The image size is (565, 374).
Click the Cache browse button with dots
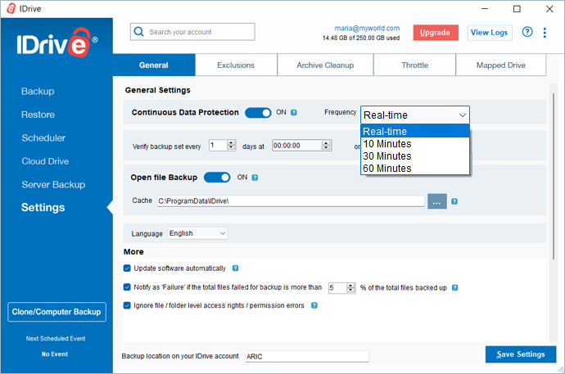[x=437, y=201]
